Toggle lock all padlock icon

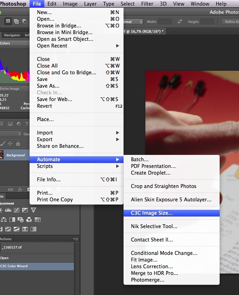[x=18, y=144]
